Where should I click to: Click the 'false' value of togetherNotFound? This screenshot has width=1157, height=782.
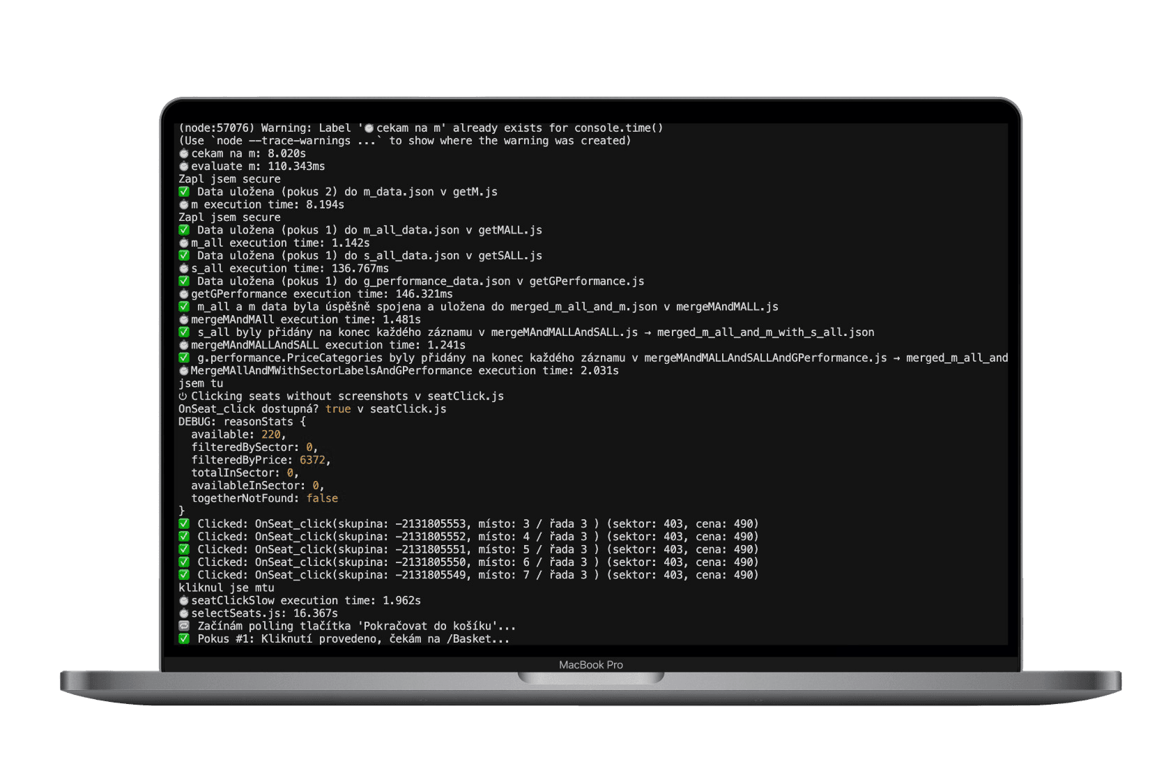[x=322, y=498]
